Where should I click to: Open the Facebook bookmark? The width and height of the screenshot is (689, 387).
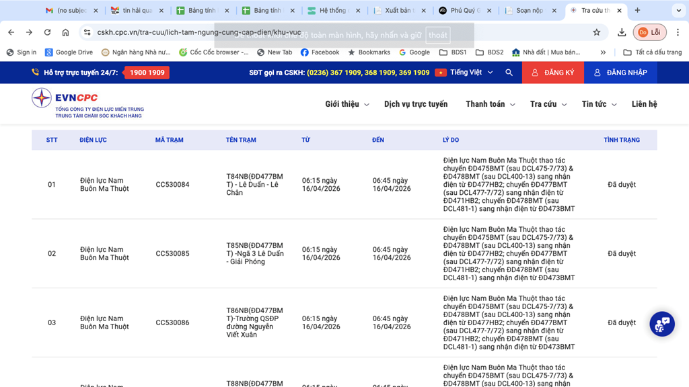[320, 52]
